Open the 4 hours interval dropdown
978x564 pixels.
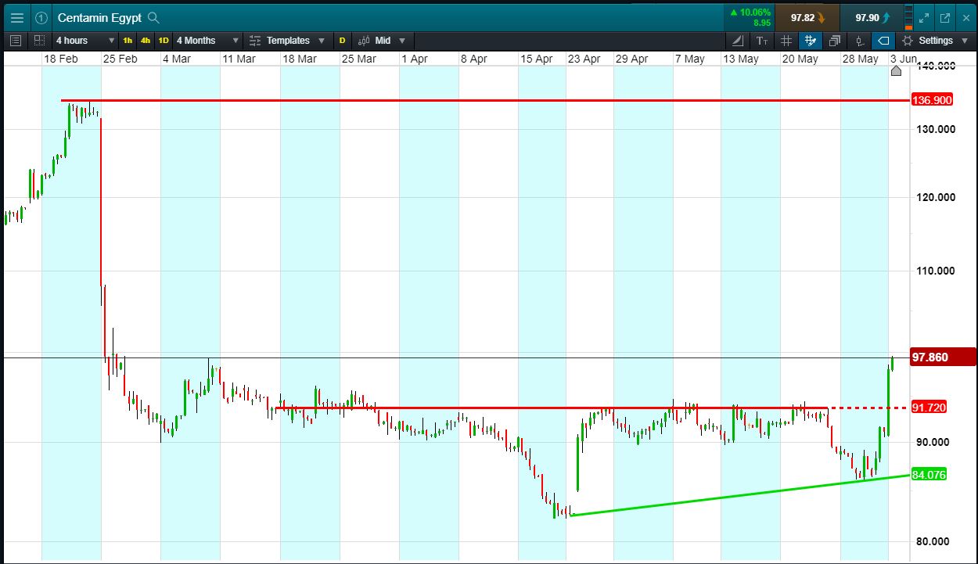(86, 40)
